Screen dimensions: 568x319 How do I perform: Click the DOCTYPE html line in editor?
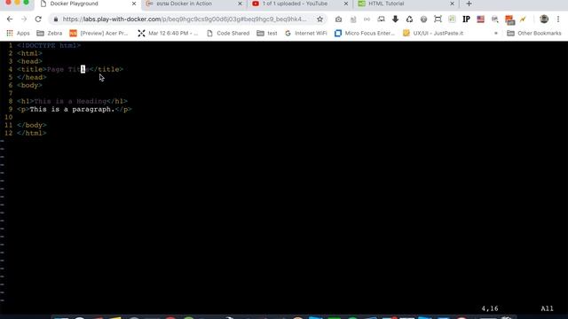pos(49,45)
